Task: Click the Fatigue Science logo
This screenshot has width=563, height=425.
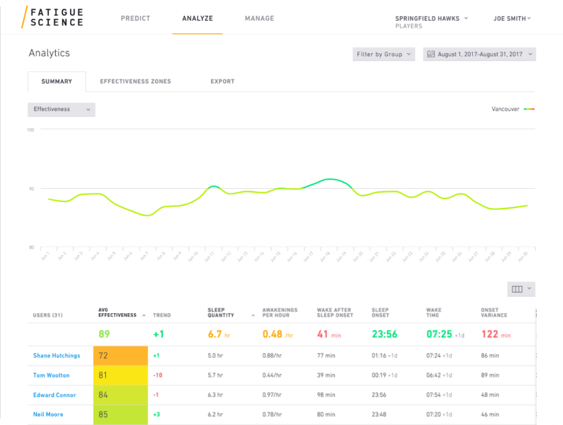Action: [52, 17]
